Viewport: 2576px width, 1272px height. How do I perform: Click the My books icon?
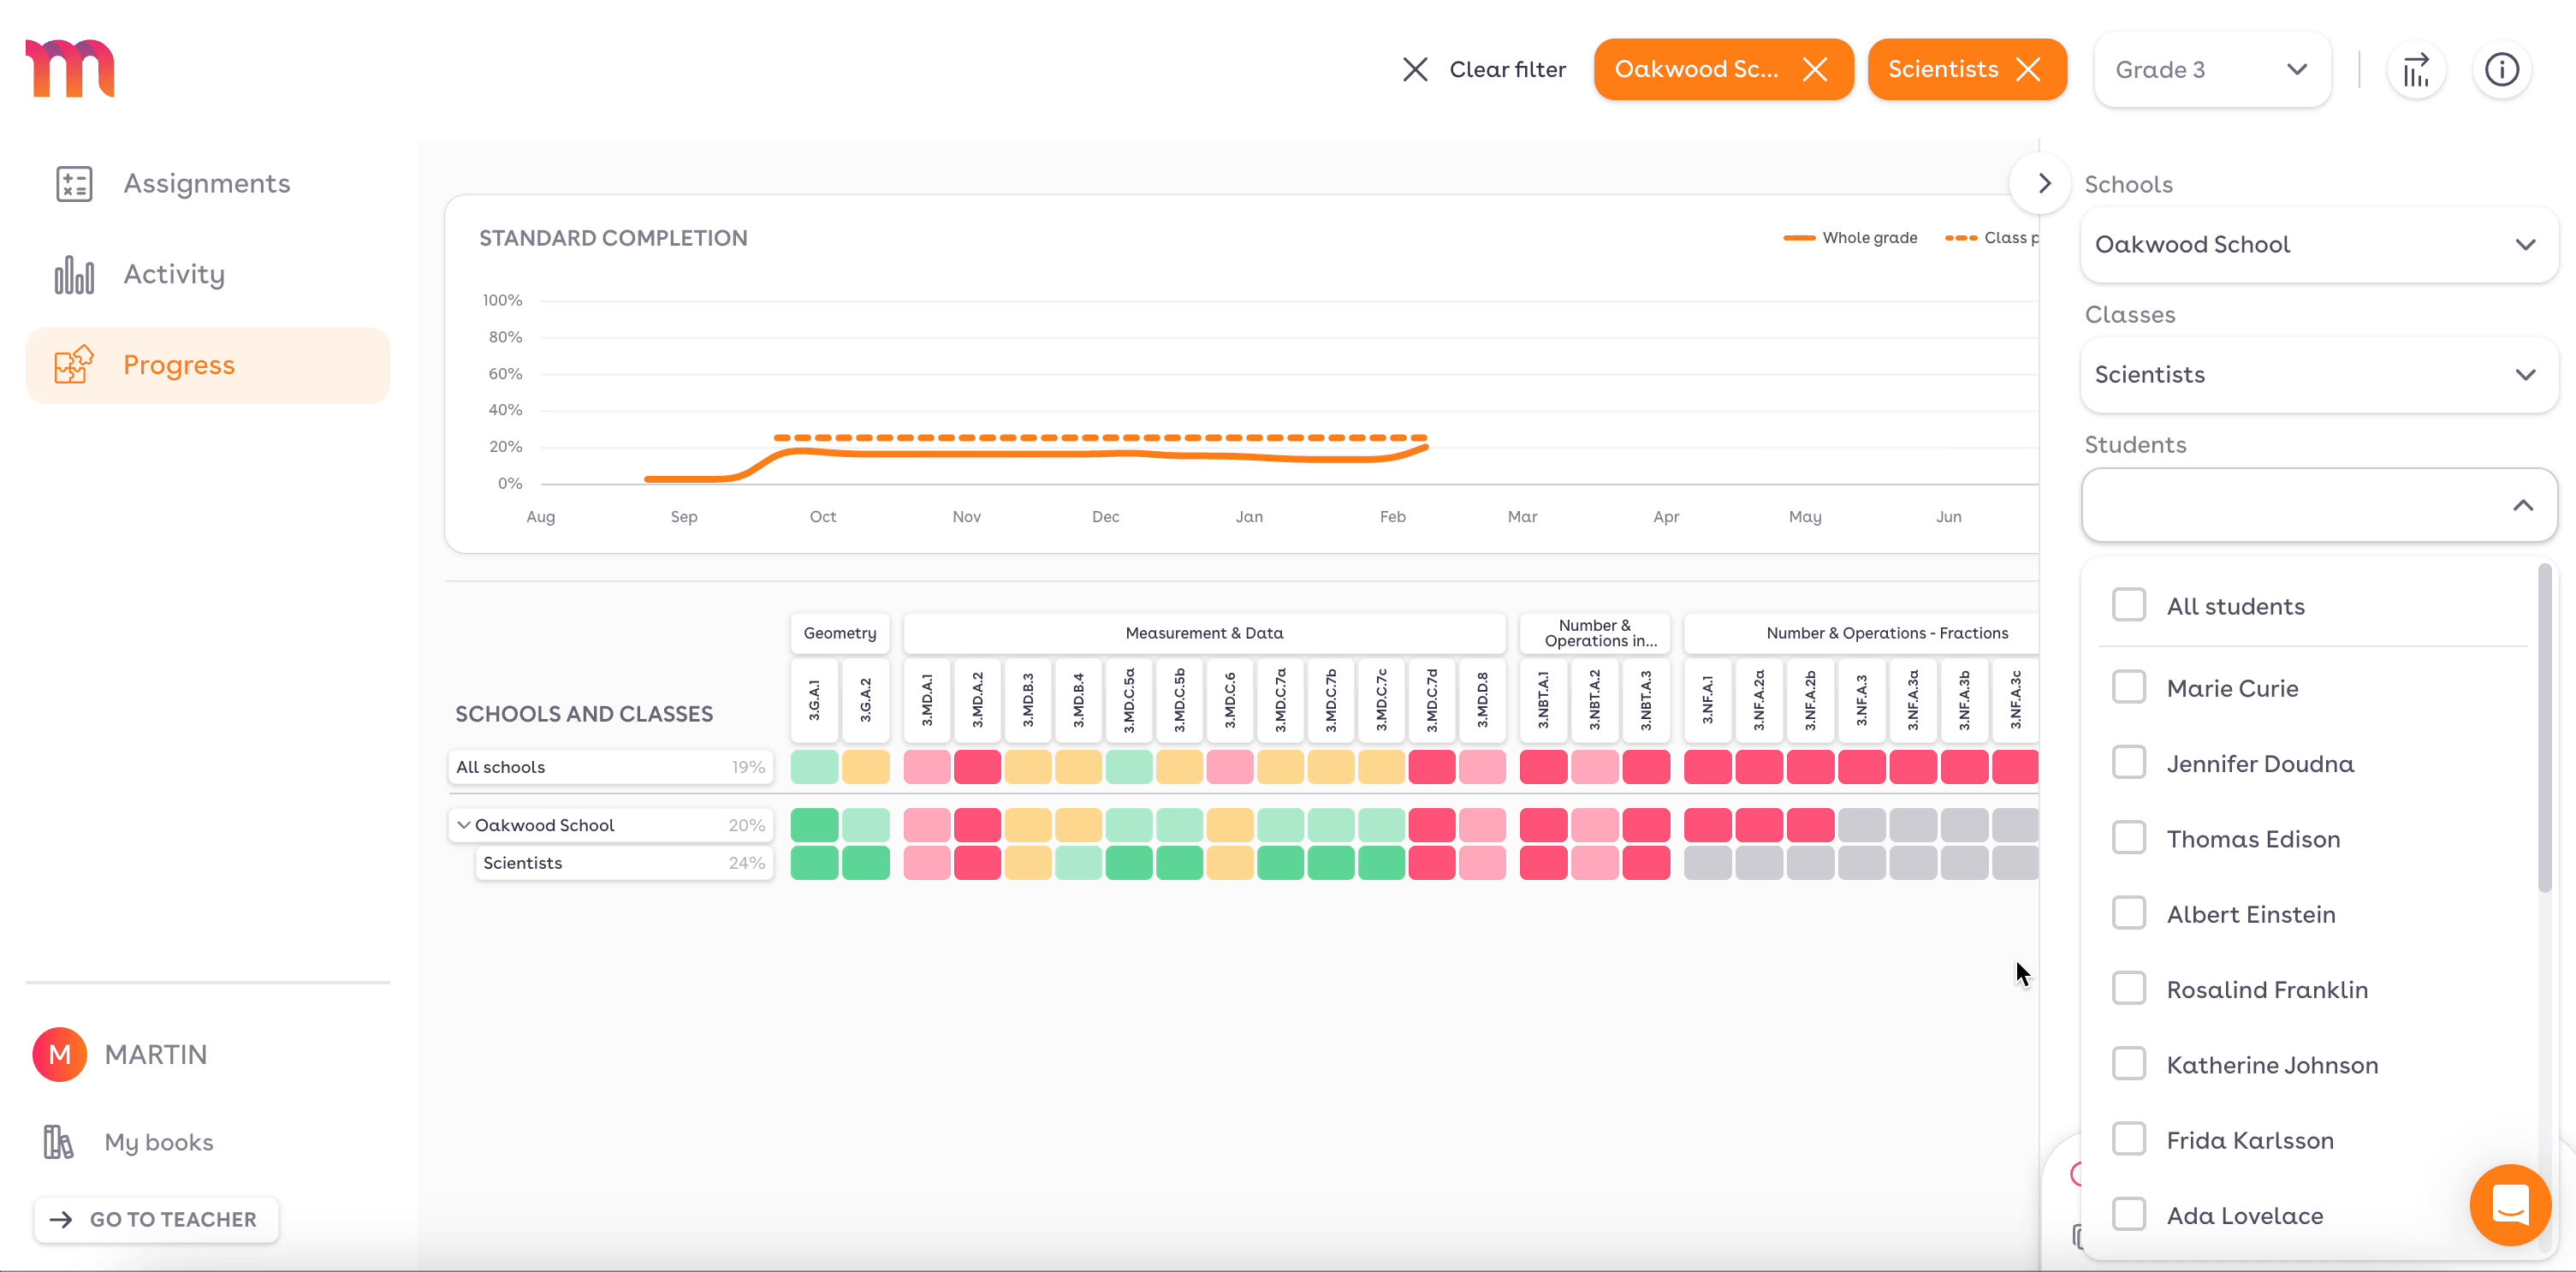pyautogui.click(x=58, y=1142)
